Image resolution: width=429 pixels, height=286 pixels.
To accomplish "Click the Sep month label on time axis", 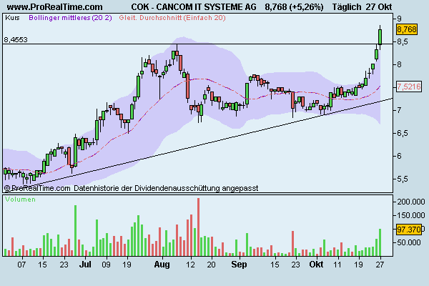I will tap(239, 265).
